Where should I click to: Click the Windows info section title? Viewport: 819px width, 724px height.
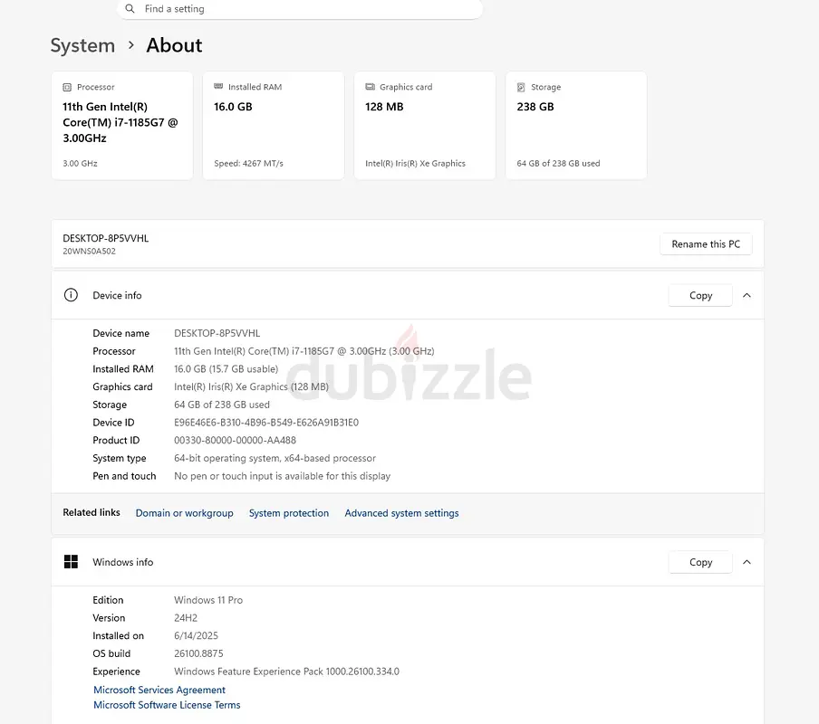tap(122, 562)
